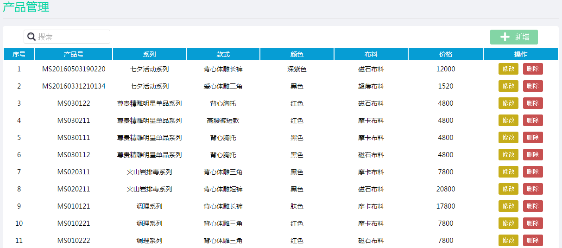Edit row MS030112 with 修改
The height and width of the screenshot is (248, 562).
(x=508, y=155)
